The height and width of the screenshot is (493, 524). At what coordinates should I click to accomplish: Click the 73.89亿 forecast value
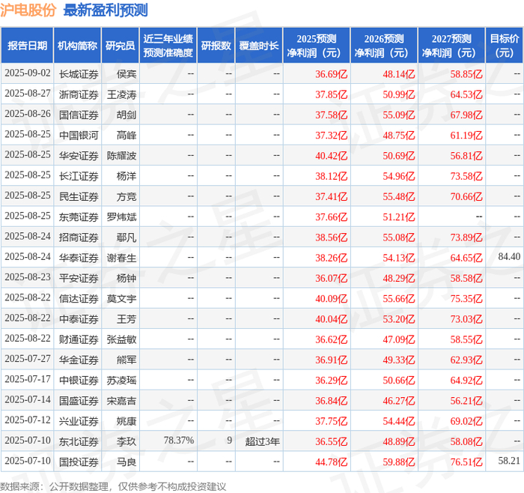point(466,238)
